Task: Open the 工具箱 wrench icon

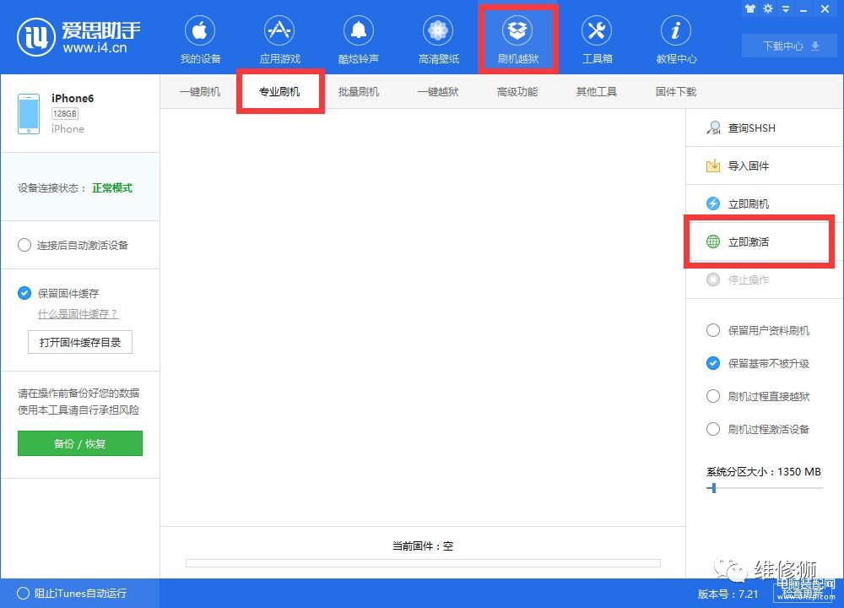Action: 597,30
